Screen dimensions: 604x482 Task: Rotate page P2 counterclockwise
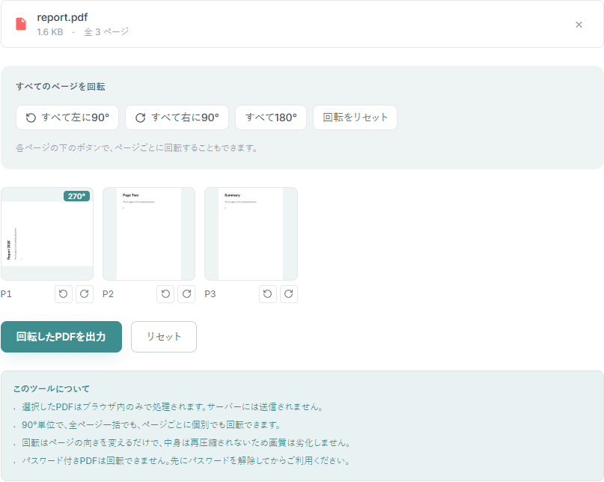165,294
